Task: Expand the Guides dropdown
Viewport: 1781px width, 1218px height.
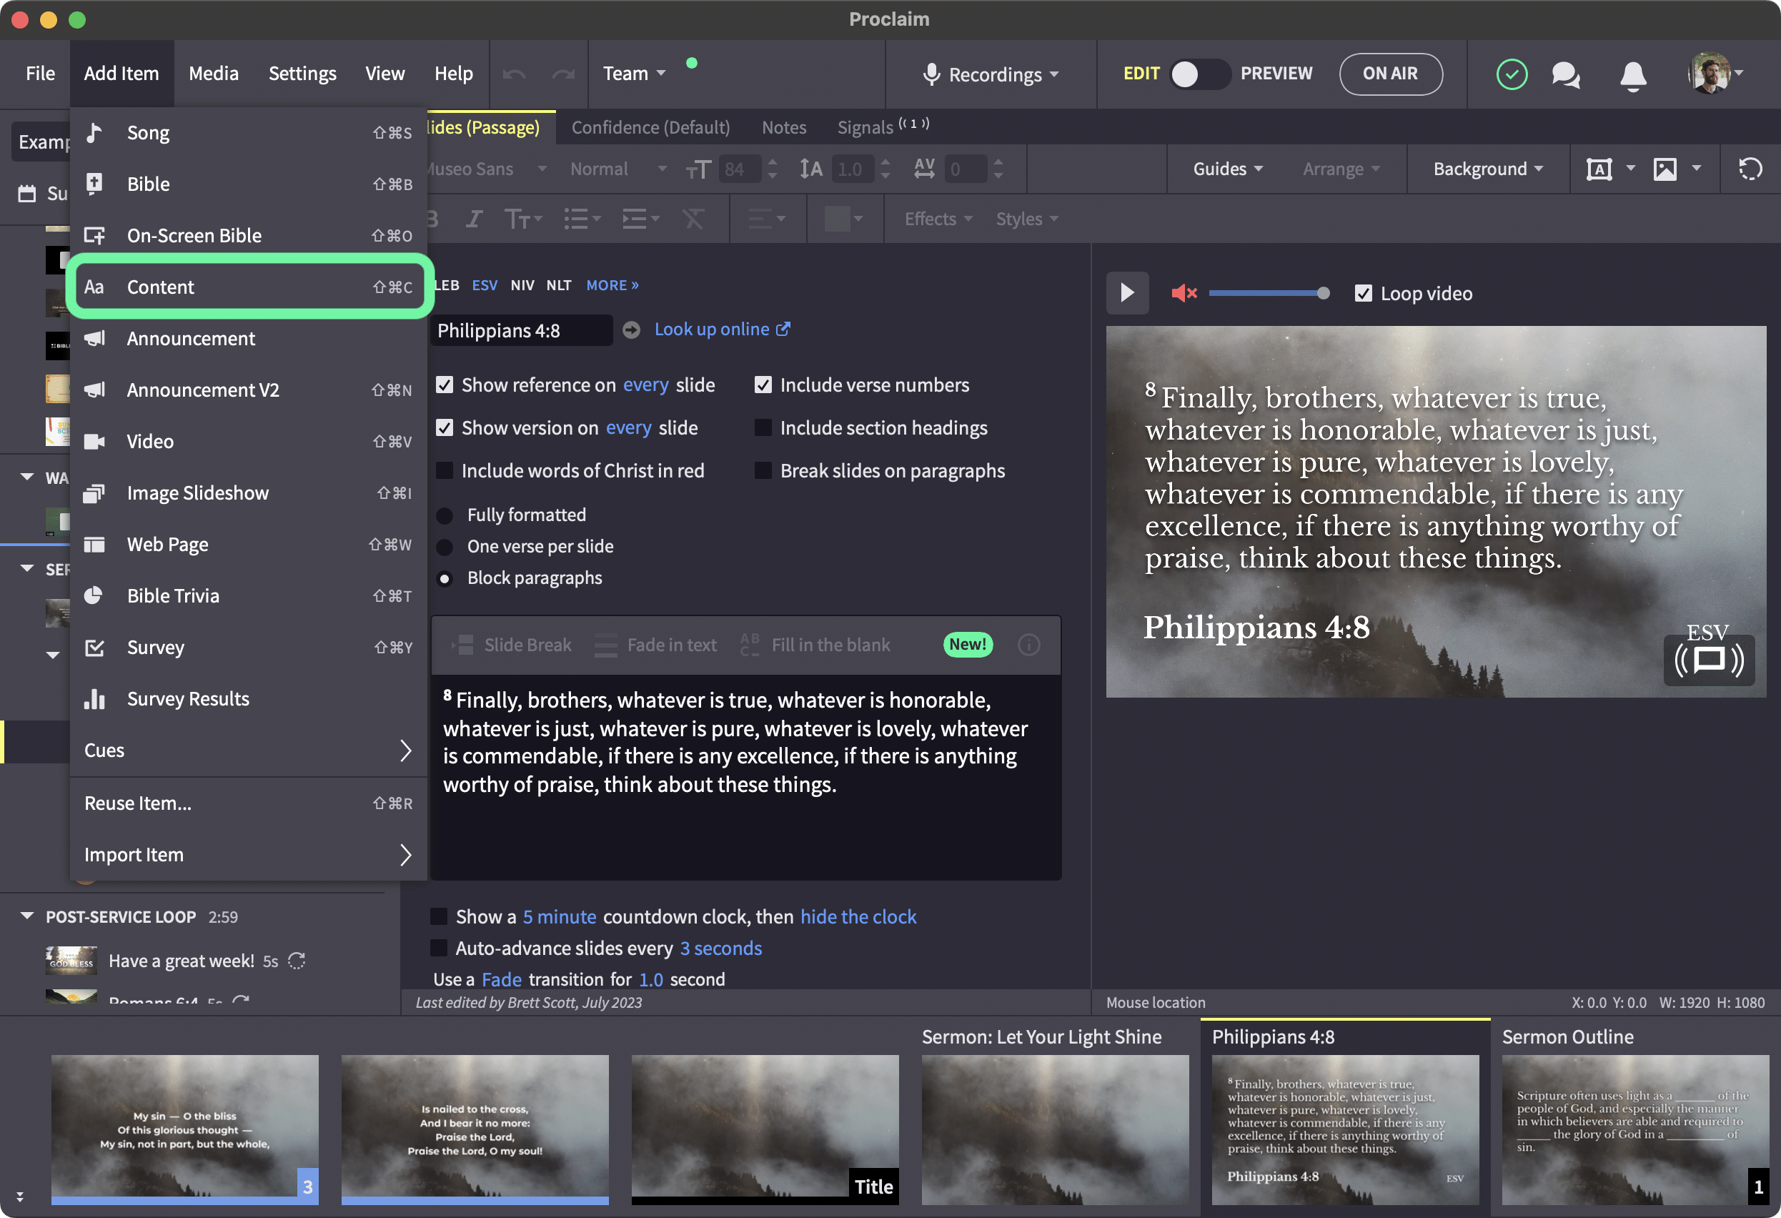Action: click(1227, 169)
